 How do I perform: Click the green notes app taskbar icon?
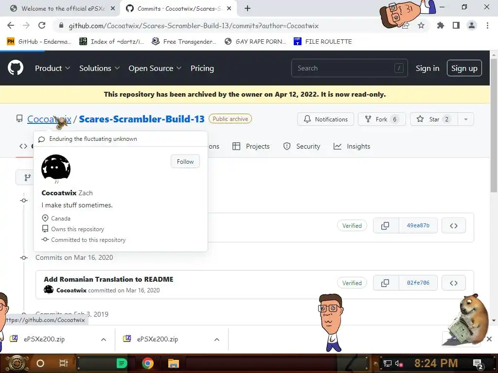(122, 363)
